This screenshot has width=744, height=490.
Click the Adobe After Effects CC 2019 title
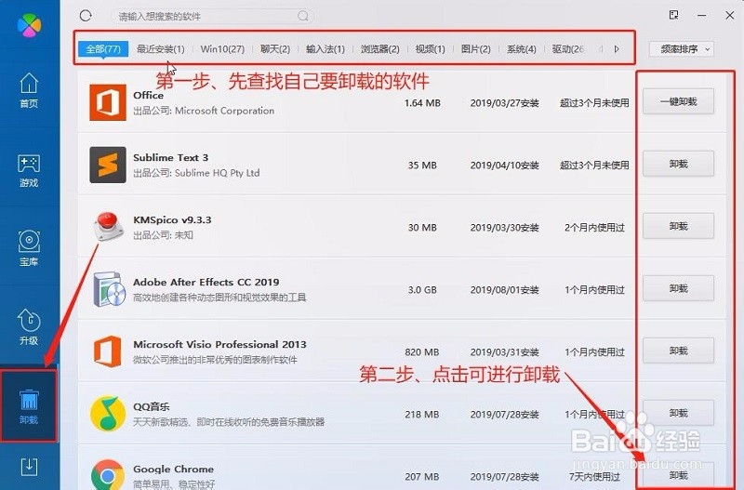[206, 283]
